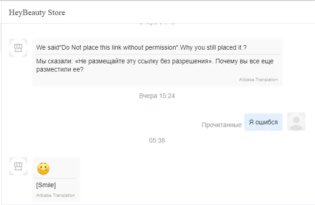Click the "05:38" timestamp
Viewport: 315px width, 205px height.
tap(157, 140)
